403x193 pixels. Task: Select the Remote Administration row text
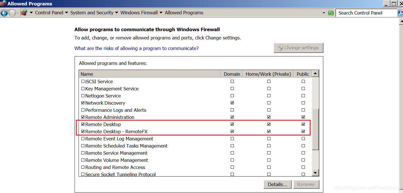(x=110, y=117)
